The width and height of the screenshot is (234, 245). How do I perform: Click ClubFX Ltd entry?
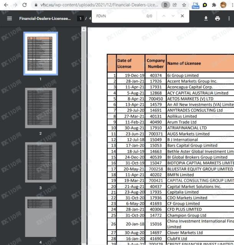(x=177, y=239)
